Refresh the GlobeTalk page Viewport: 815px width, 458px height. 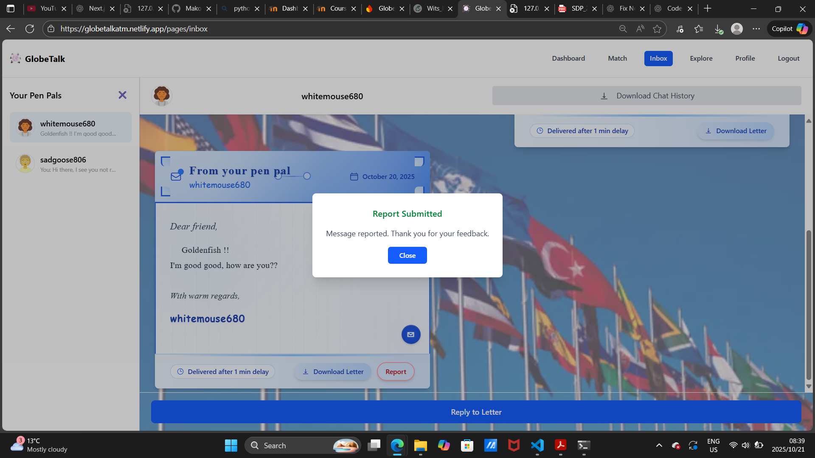[x=30, y=28]
